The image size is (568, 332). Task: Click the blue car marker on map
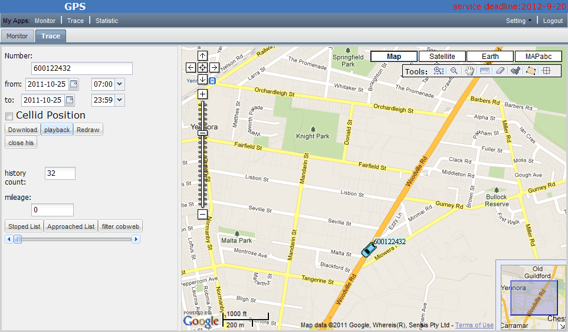pyautogui.click(x=369, y=249)
